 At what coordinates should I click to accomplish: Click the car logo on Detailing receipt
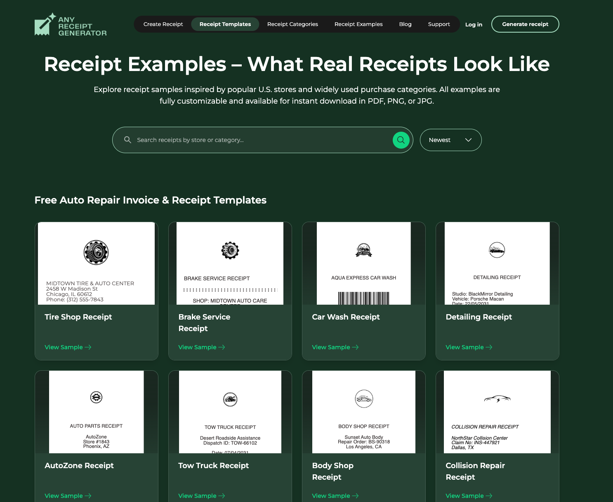click(497, 250)
